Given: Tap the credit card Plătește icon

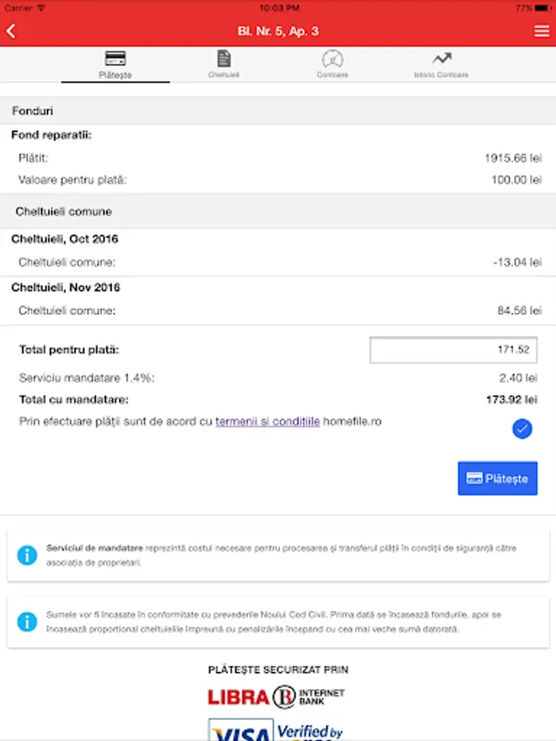Looking at the screenshot, I should coord(115,59).
